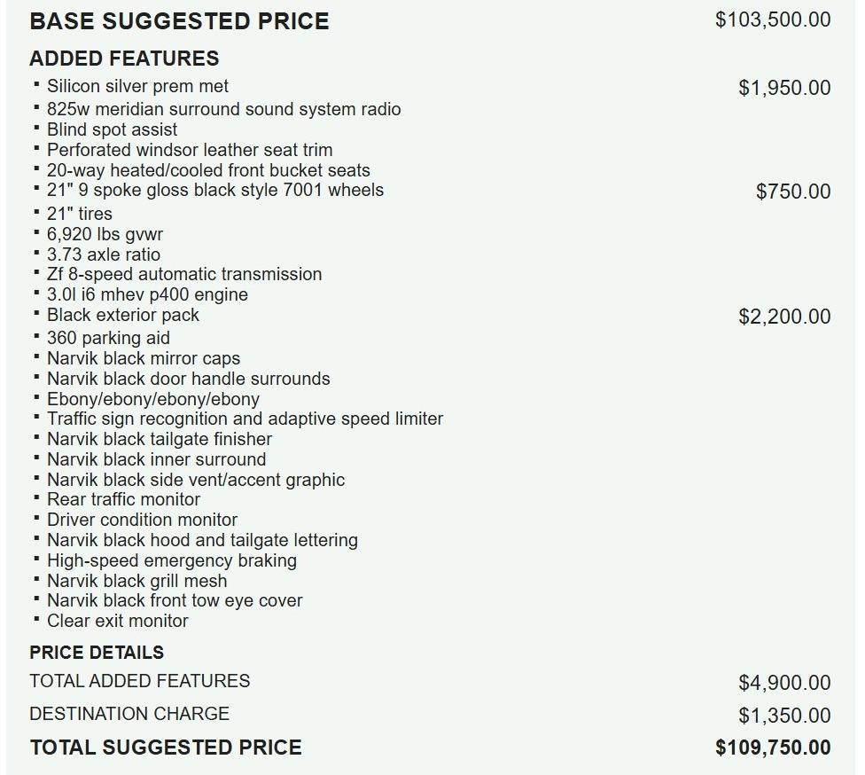Click the Silicon silver prem met item
Screen dimensions: 865x775
coord(137,86)
